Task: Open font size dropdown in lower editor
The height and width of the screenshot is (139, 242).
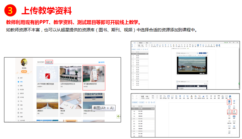Action: click(155, 98)
